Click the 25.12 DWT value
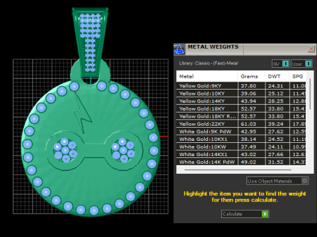317x237 pixels. tap(275, 93)
